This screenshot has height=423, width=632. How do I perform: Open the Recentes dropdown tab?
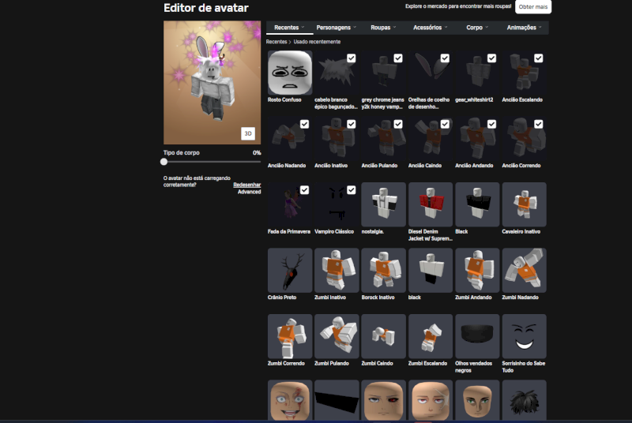tap(289, 28)
